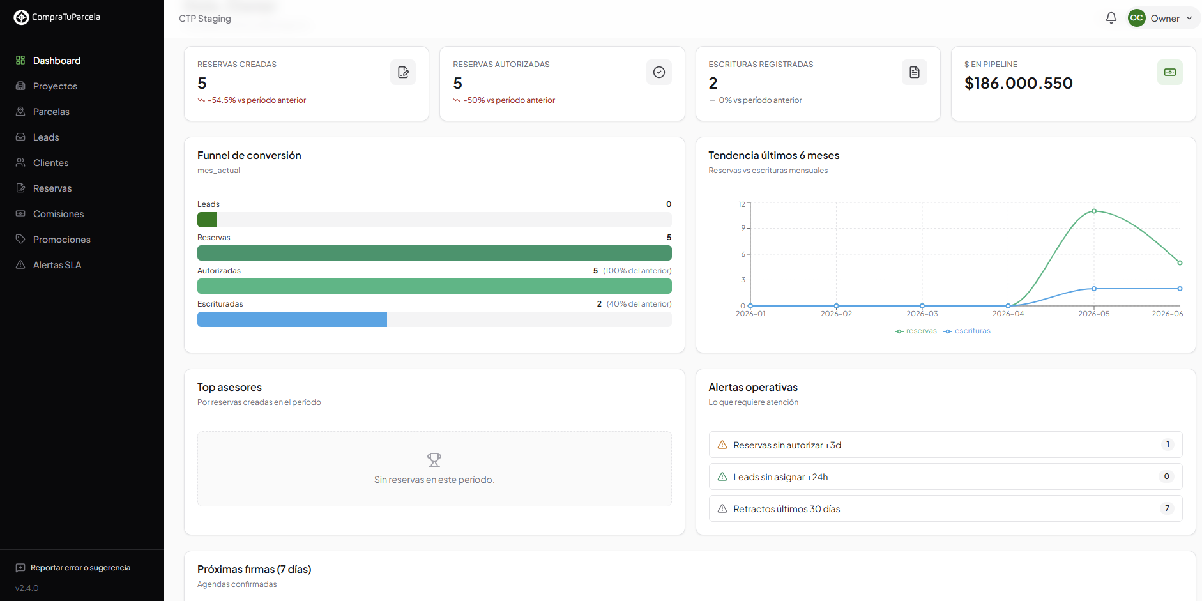The height and width of the screenshot is (601, 1202).
Task: Click the 2026-06 reservas data point
Action: tap(1180, 262)
